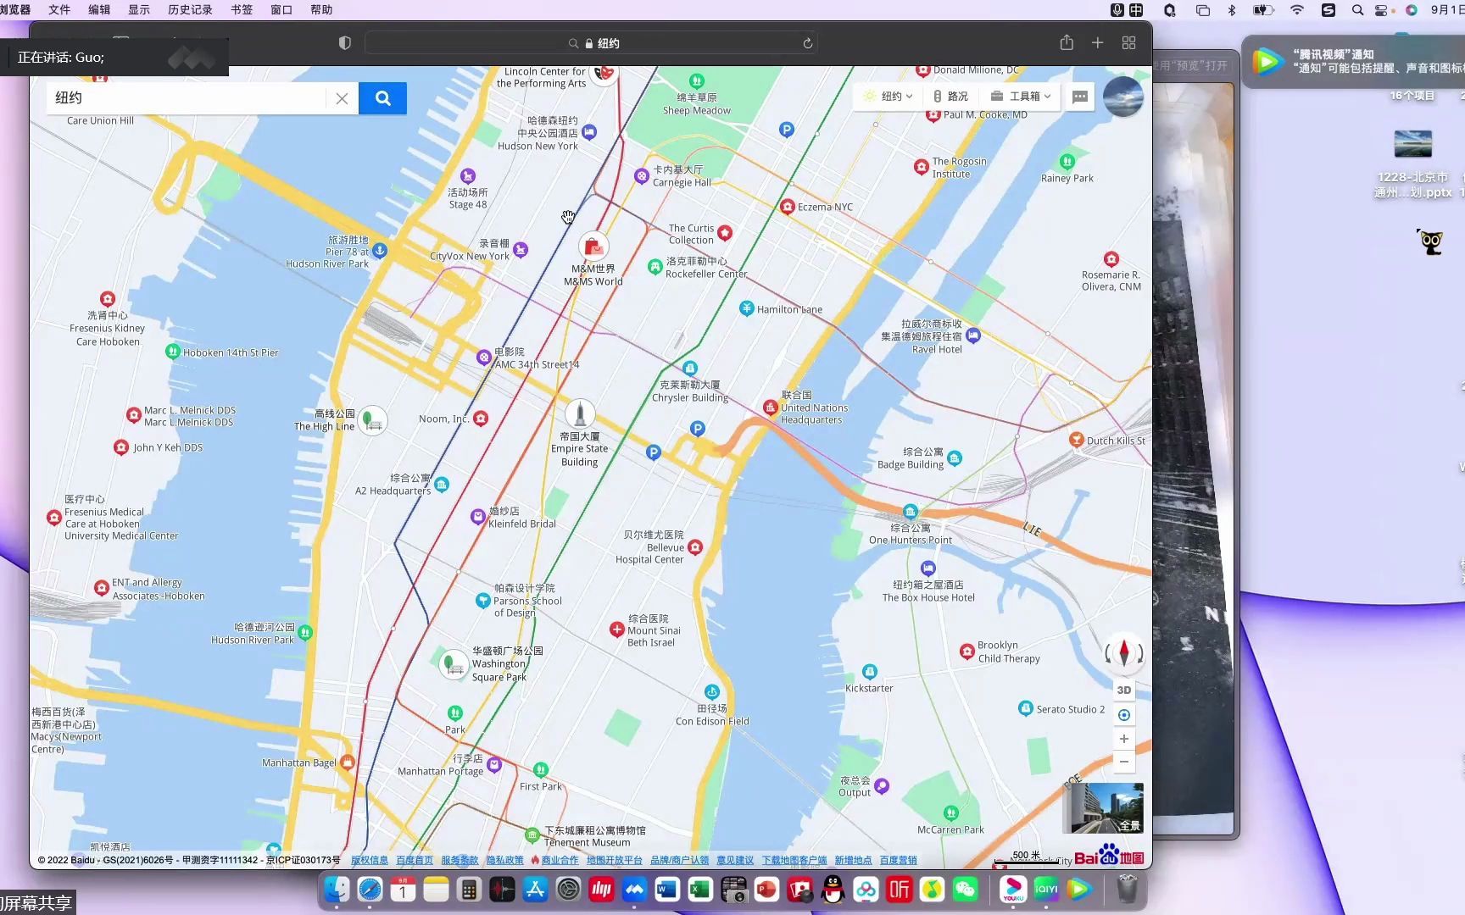Open the message bubble icon on map toolbar
The width and height of the screenshot is (1465, 915).
pos(1080,97)
